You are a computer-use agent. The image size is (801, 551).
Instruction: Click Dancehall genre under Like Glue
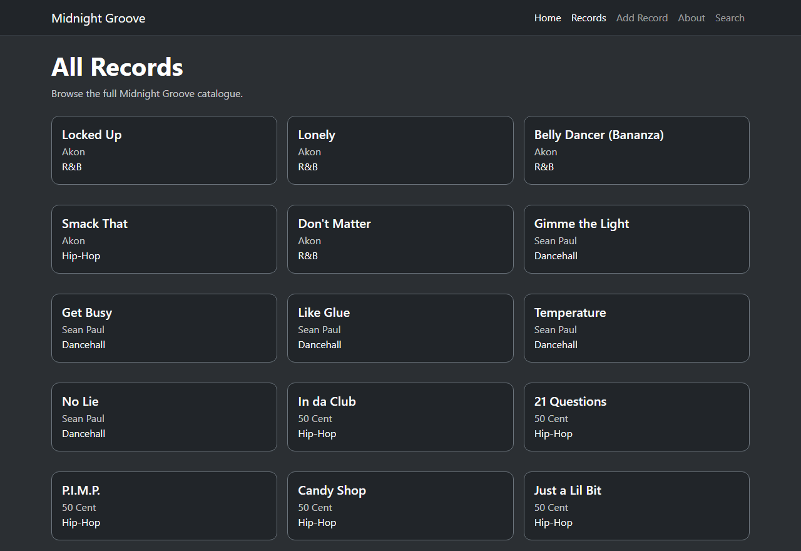(x=319, y=344)
